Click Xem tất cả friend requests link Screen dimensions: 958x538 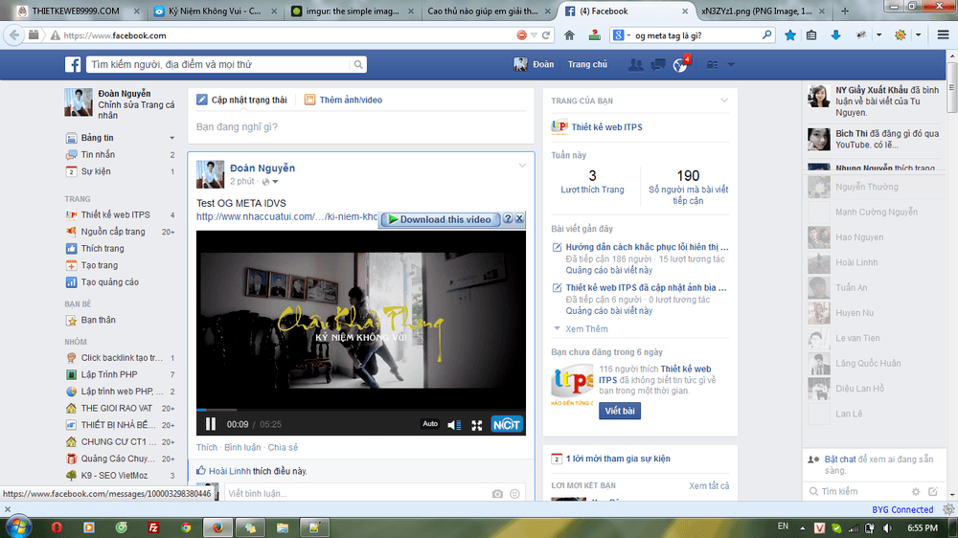pyautogui.click(x=709, y=485)
